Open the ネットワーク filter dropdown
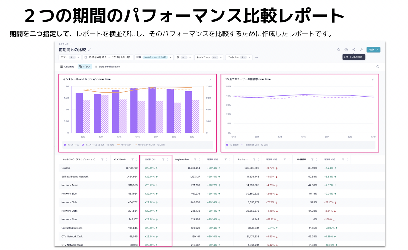The width and height of the screenshot is (408, 250). tap(209, 57)
